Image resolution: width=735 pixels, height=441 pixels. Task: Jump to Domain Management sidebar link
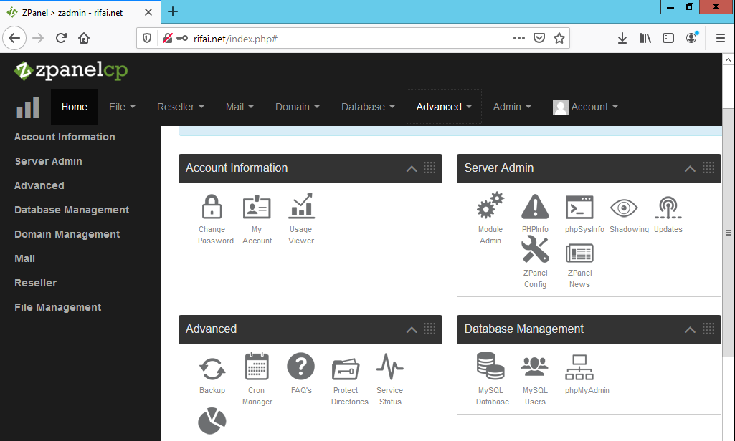tap(67, 234)
